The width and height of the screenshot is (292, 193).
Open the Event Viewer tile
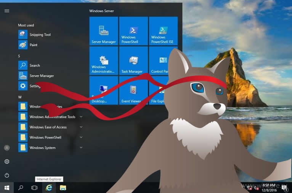tap(133, 90)
